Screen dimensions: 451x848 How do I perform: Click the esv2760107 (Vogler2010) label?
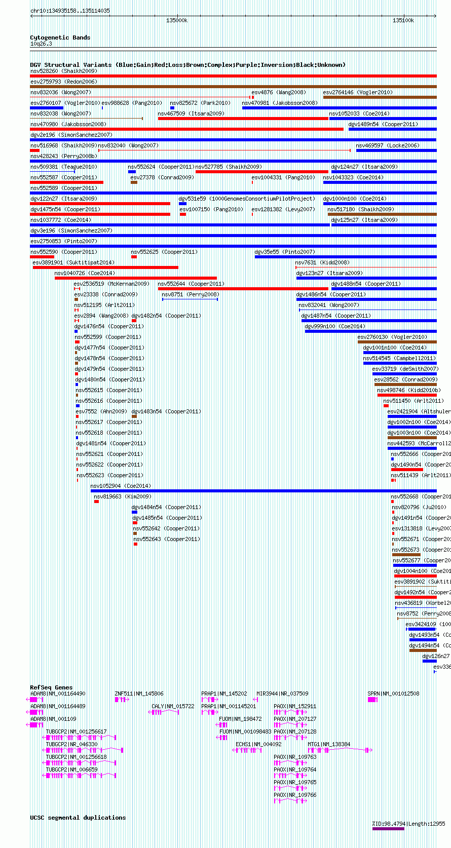click(65, 103)
